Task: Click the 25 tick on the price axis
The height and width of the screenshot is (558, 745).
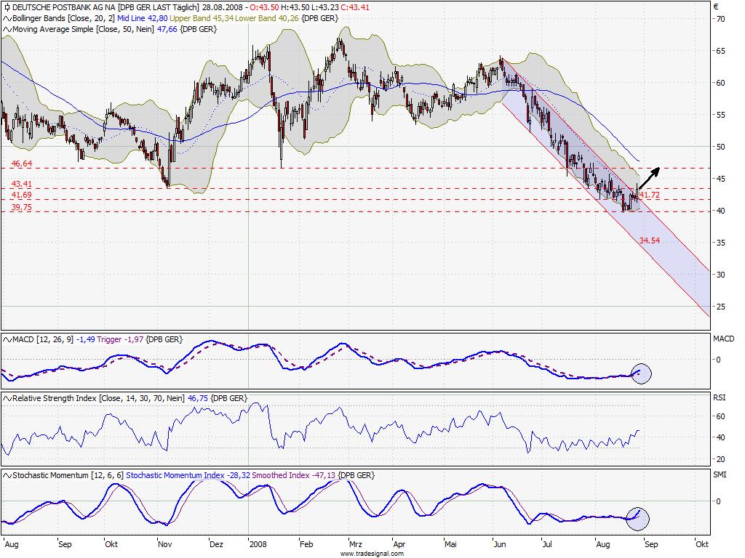Action: coord(721,307)
